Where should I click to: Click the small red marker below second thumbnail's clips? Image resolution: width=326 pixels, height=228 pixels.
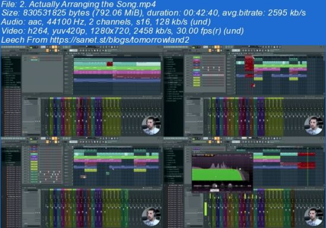tap(253, 85)
